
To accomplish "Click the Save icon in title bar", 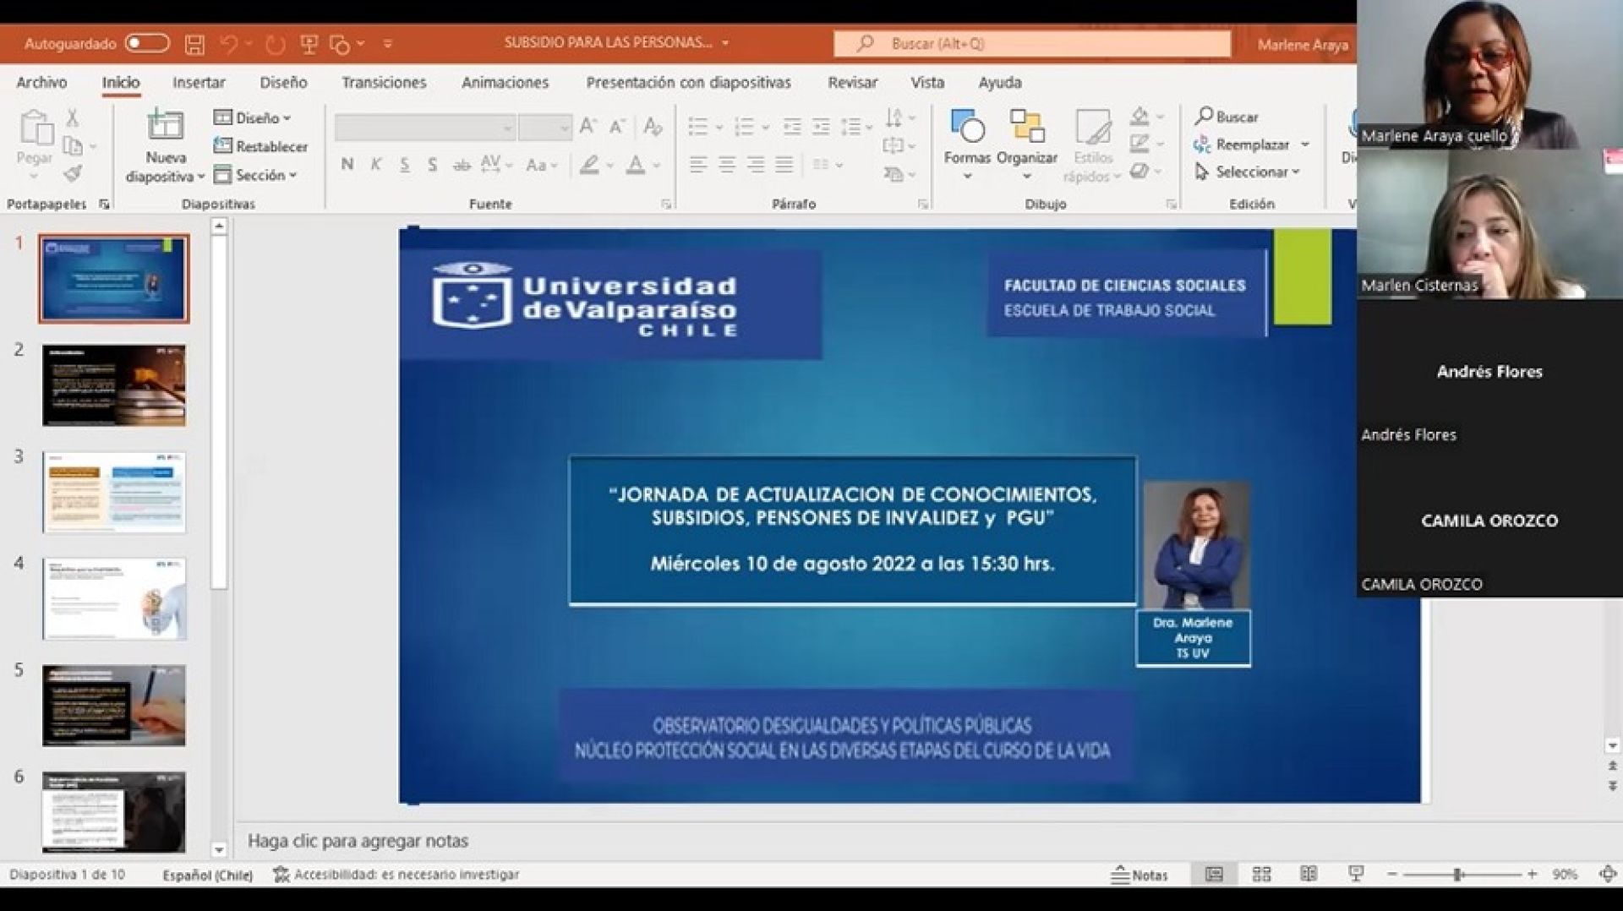I will [x=194, y=44].
